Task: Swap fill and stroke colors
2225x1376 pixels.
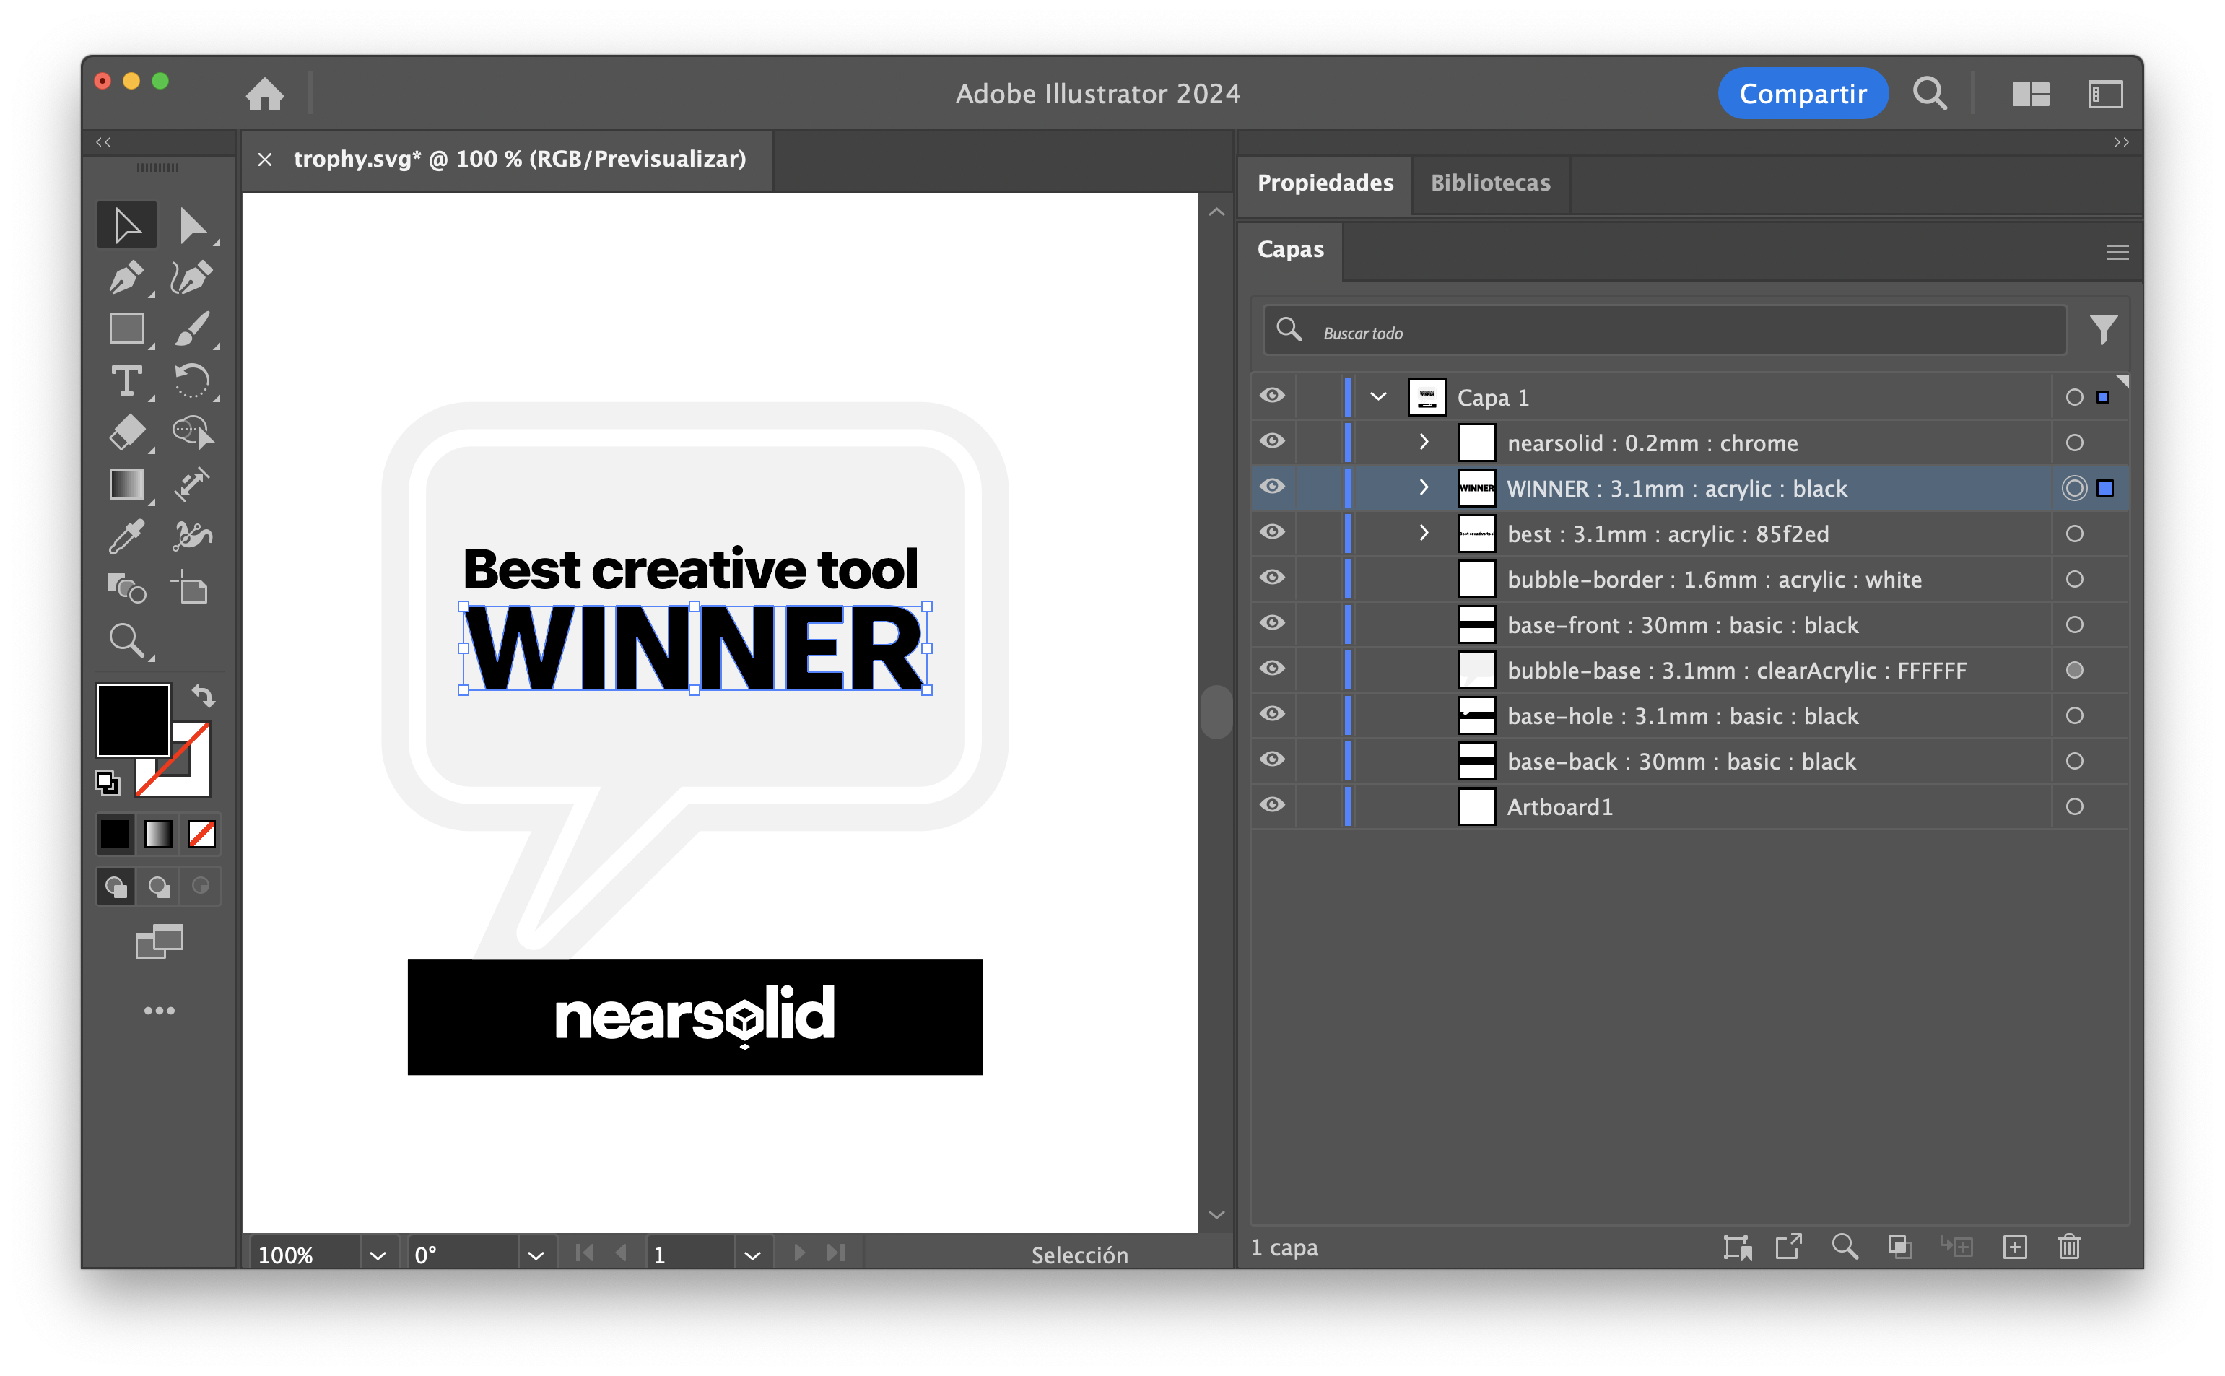Action: point(203,696)
